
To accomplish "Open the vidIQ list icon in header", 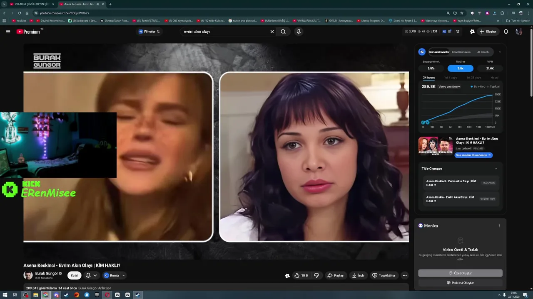I will [x=450, y=32].
